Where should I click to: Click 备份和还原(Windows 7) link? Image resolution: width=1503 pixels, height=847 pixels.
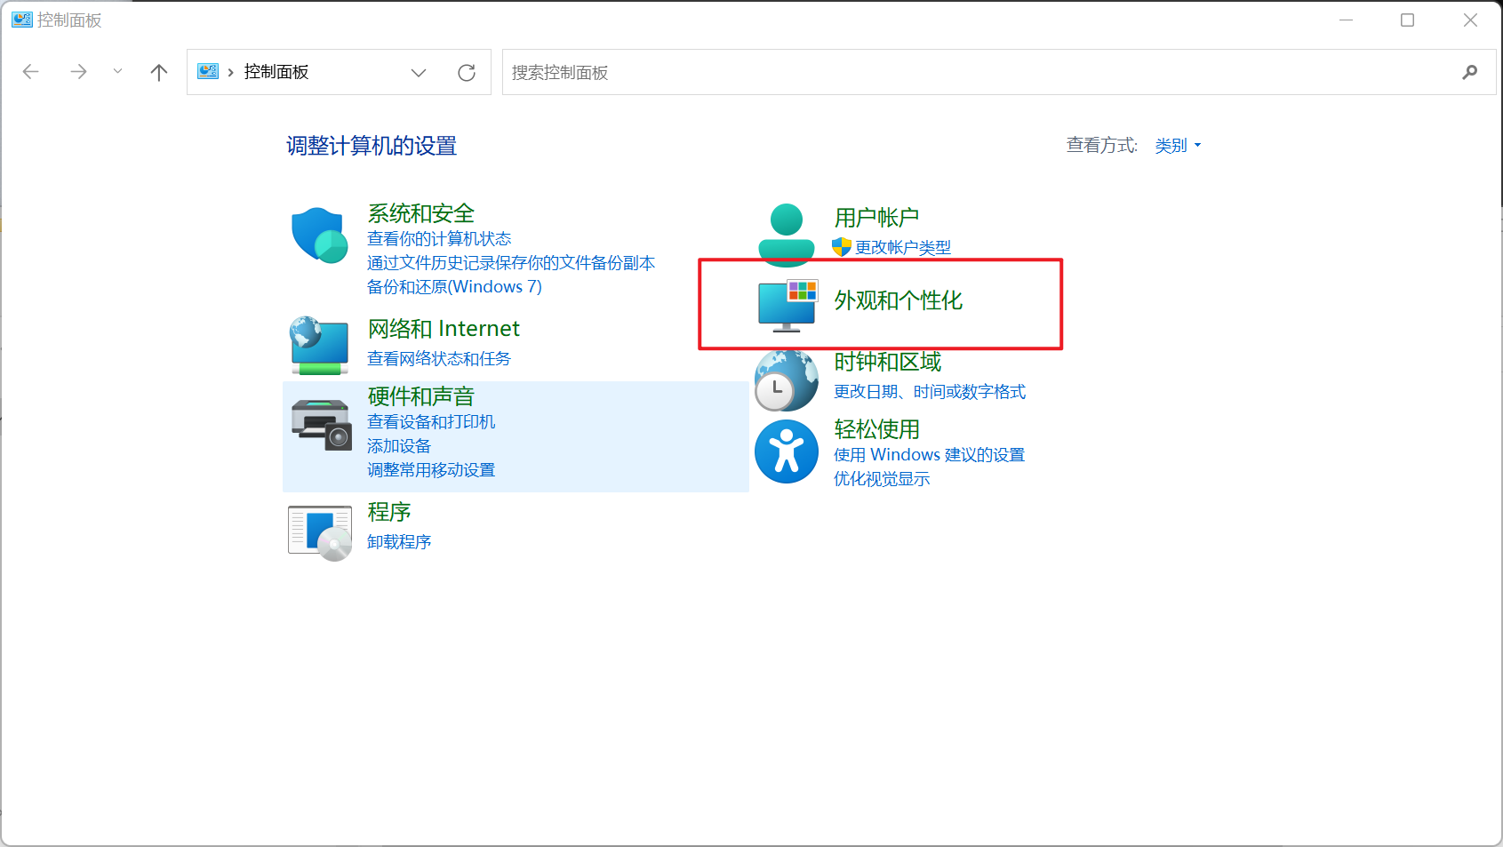tap(454, 286)
